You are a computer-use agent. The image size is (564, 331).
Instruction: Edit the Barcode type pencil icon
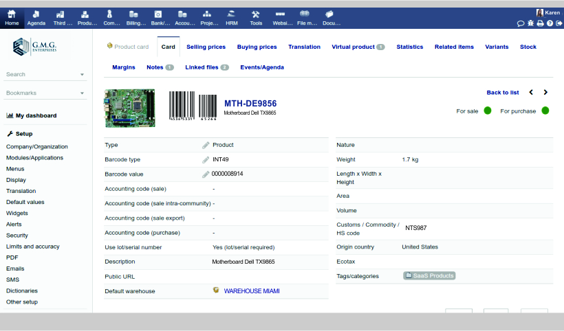click(206, 159)
